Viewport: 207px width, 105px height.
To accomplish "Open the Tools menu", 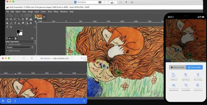I will [50, 12].
